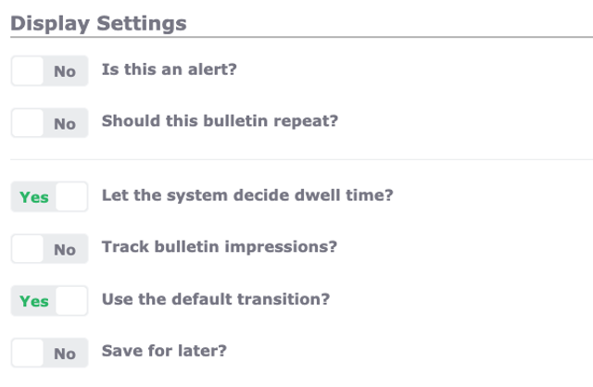Click the green "Yes" on the dwell time toggle
The height and width of the screenshot is (387, 593).
[x=34, y=197]
